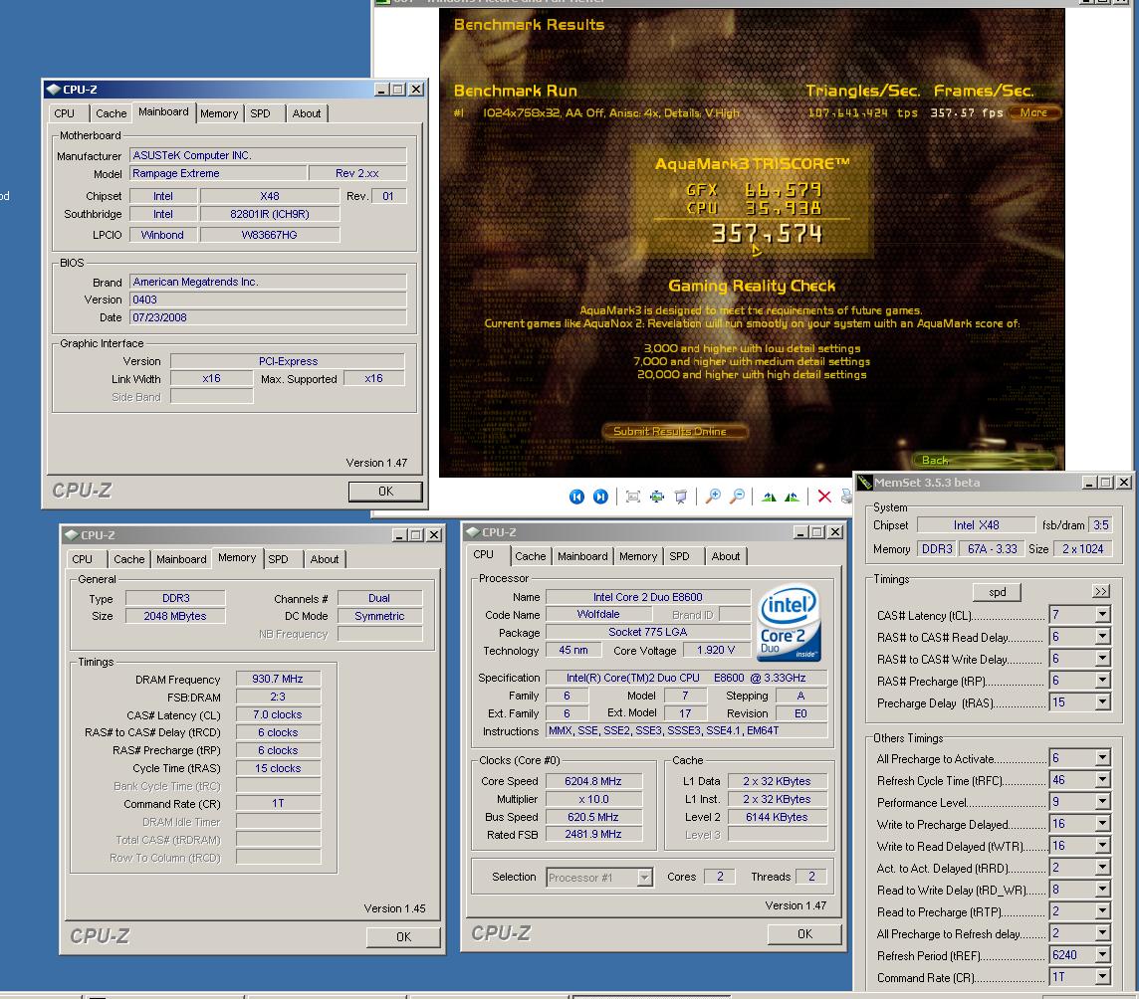The width and height of the screenshot is (1139, 999).
Task: Click the CPU-Z icon in the Mainboard window title bar
Action: (x=53, y=90)
